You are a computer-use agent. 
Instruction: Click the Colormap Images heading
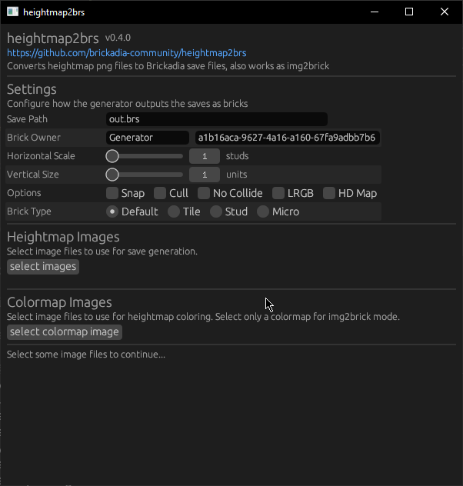(59, 302)
